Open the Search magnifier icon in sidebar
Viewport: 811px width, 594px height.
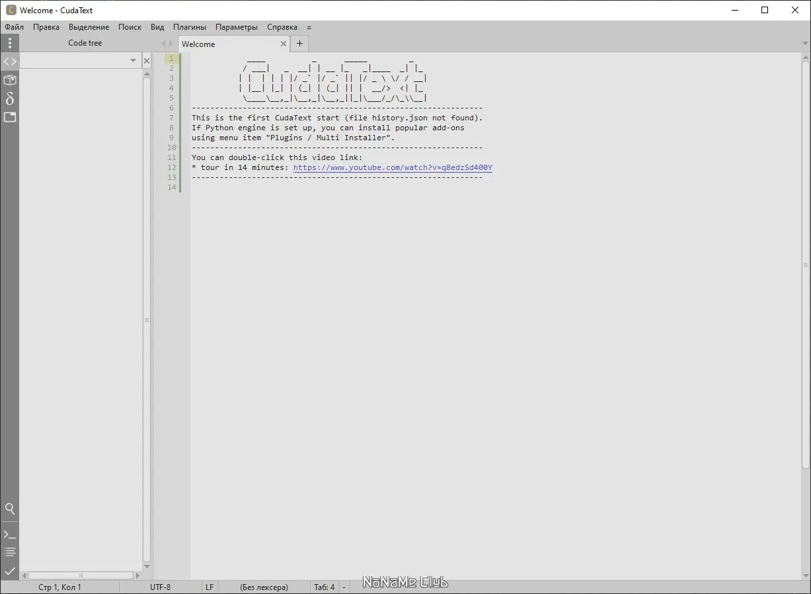[10, 509]
